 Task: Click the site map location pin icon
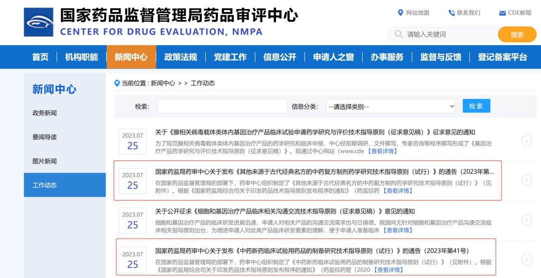pos(400,12)
